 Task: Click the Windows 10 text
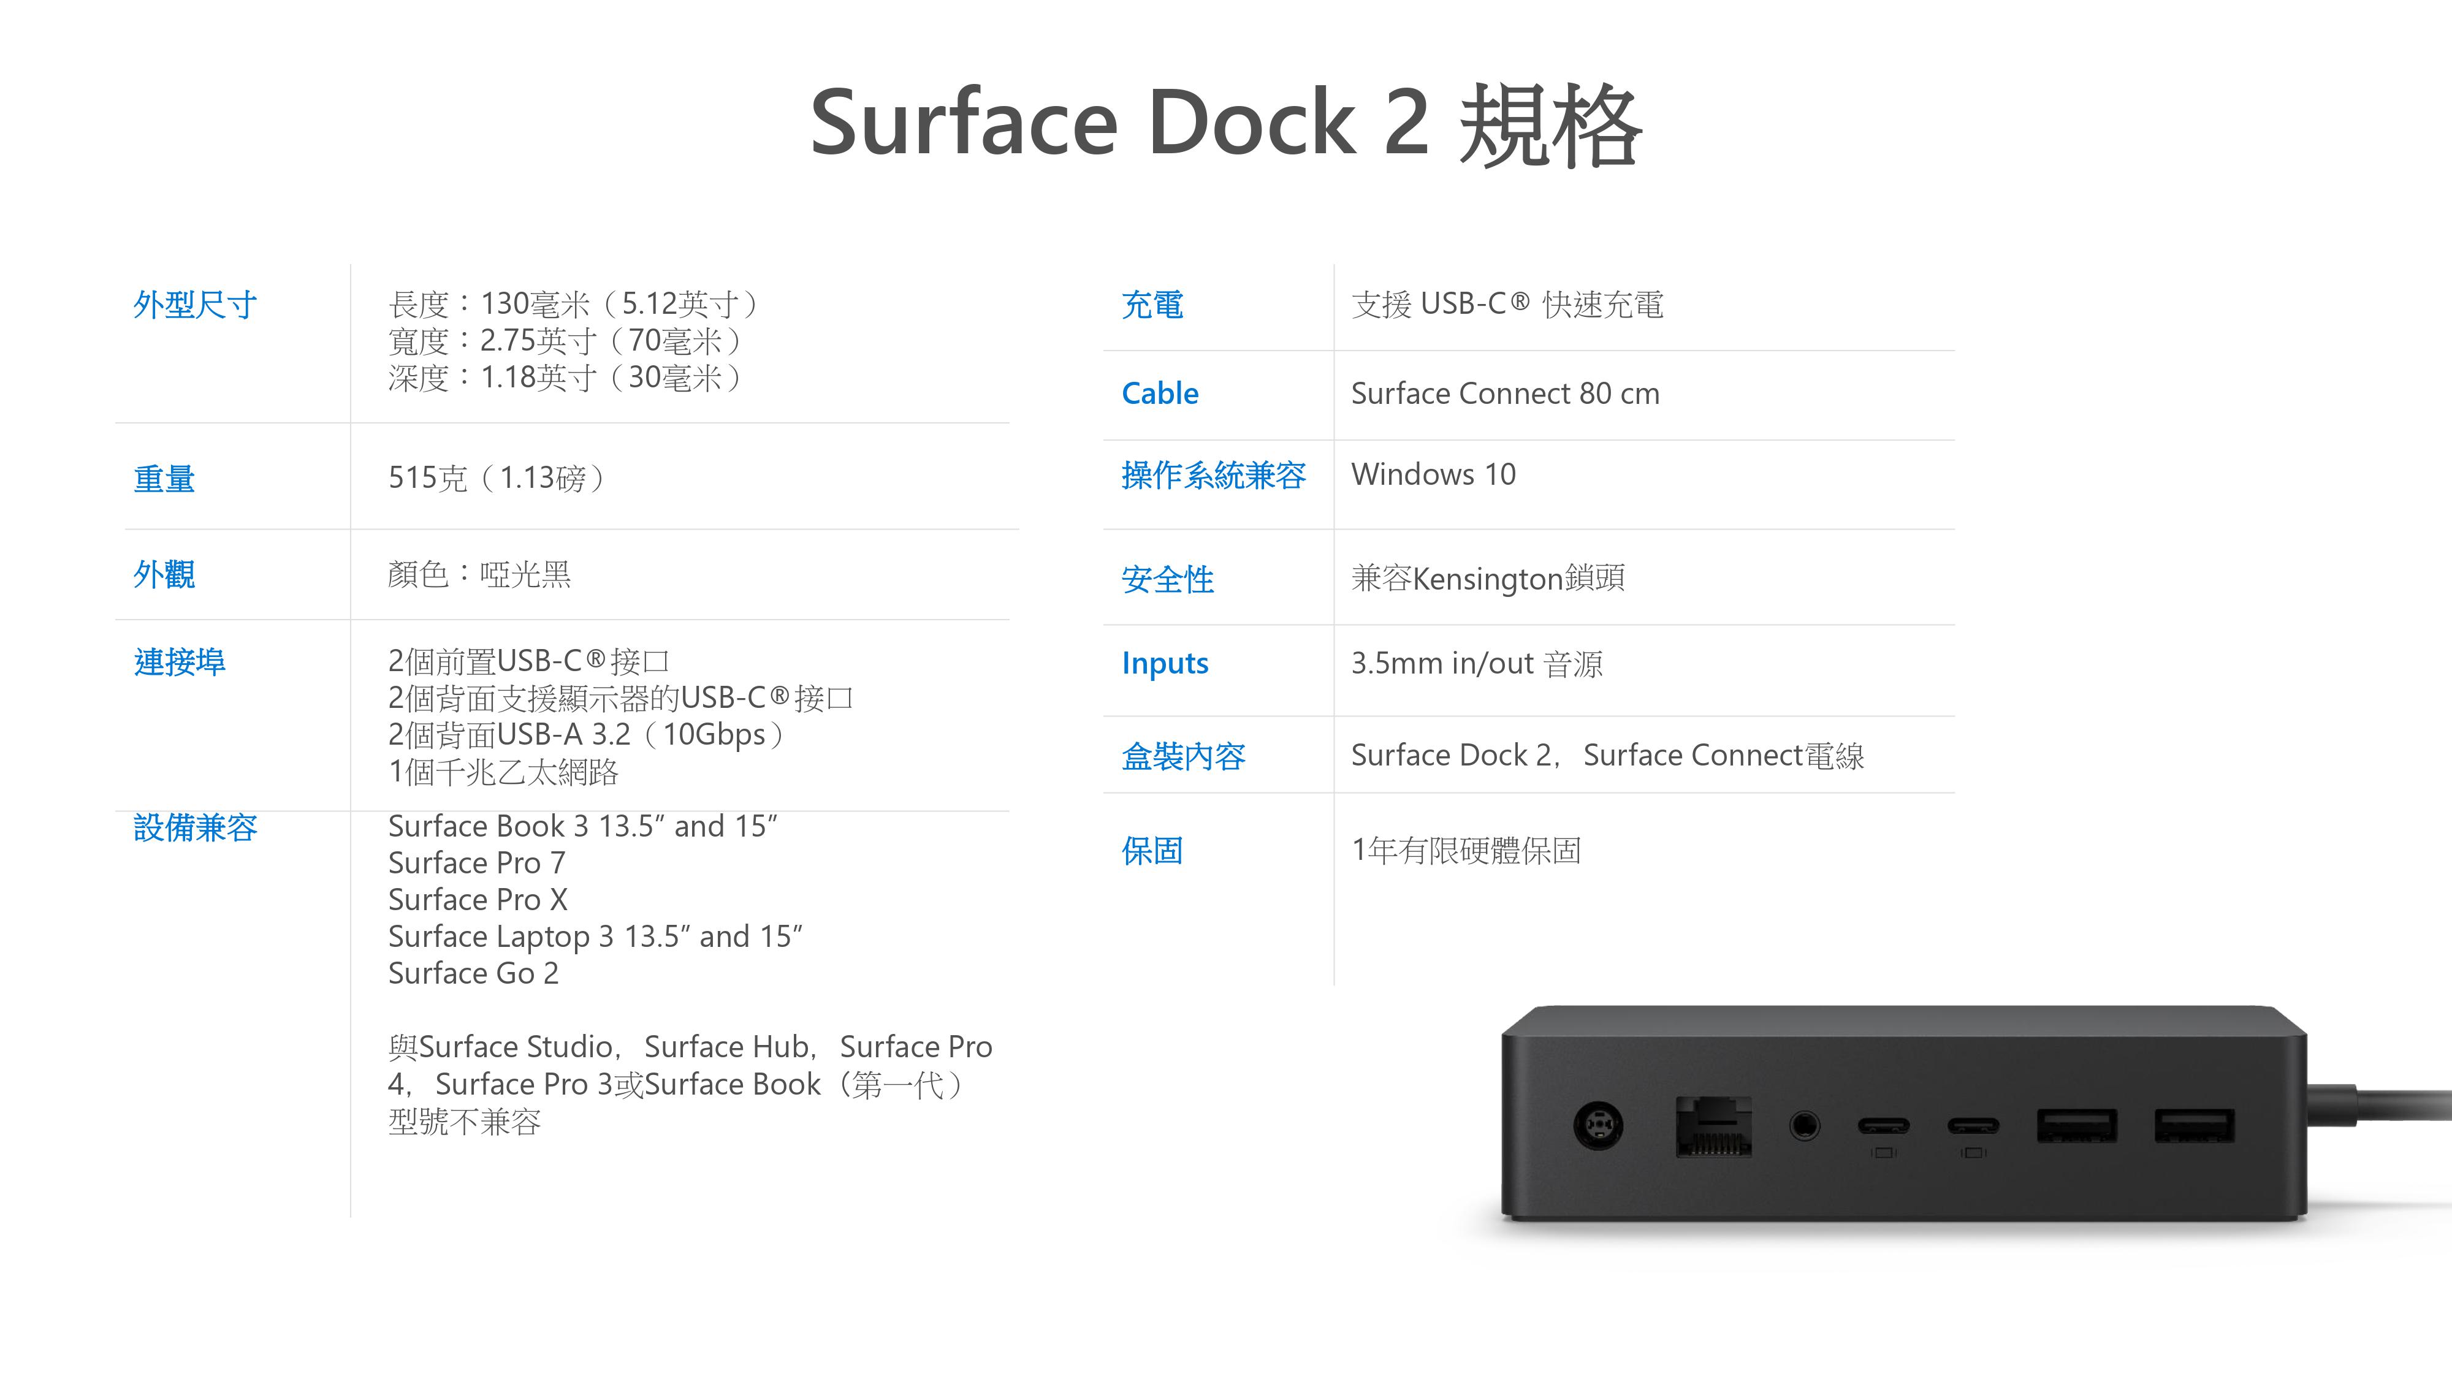pyautogui.click(x=1434, y=474)
